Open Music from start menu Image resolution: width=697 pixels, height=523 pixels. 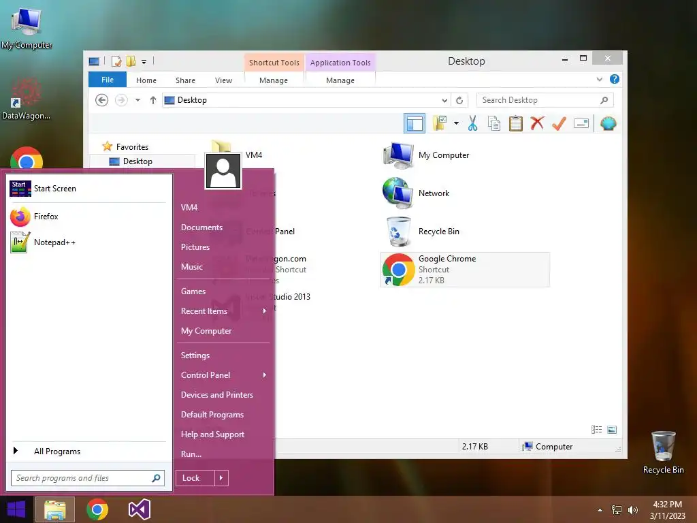[x=191, y=267]
